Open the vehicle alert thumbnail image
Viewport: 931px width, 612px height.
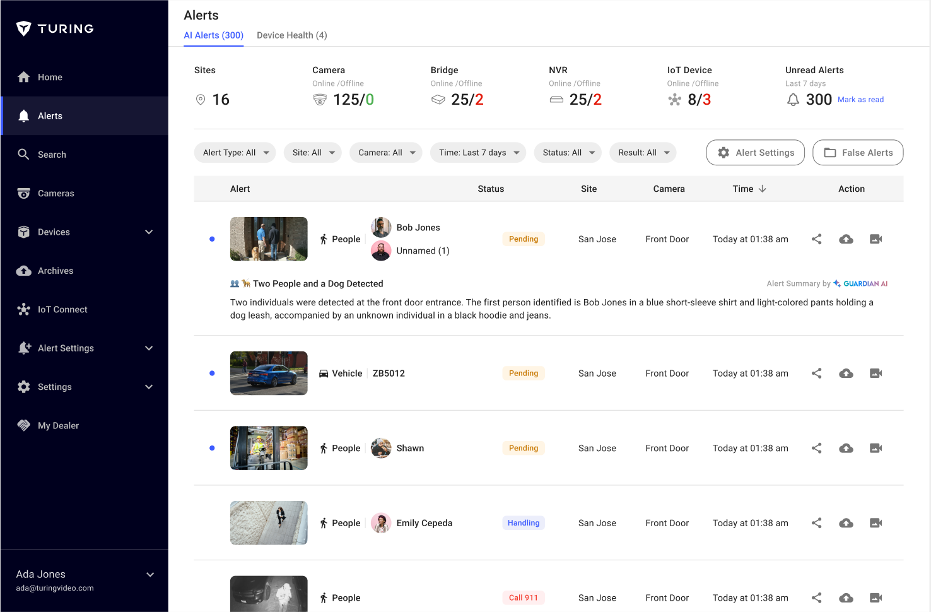tap(269, 373)
